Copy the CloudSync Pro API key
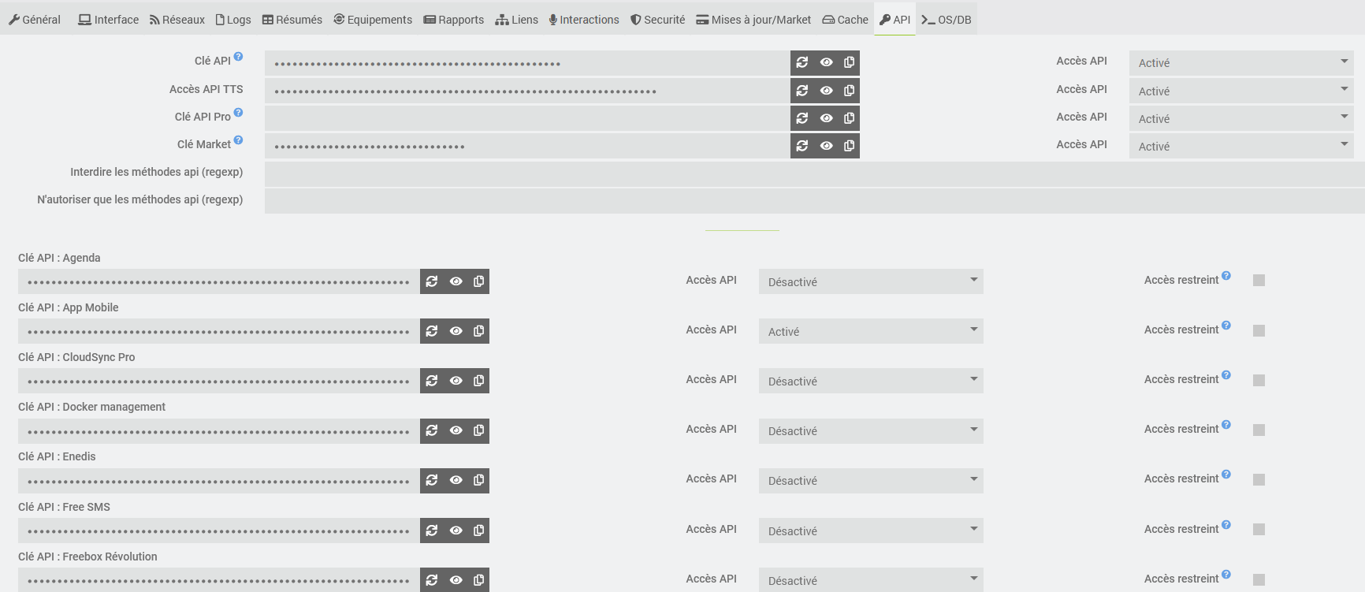 coord(478,381)
